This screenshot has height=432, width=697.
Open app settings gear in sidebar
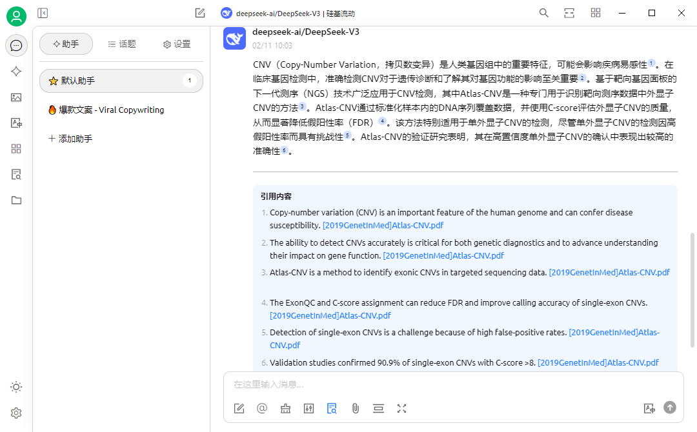coord(16,413)
